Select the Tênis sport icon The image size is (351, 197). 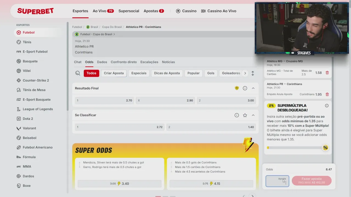point(19,42)
